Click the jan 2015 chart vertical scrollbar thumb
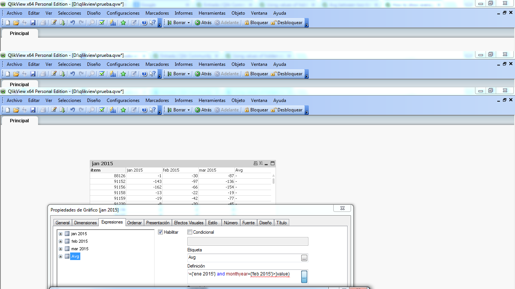515x289 pixels. 273,181
